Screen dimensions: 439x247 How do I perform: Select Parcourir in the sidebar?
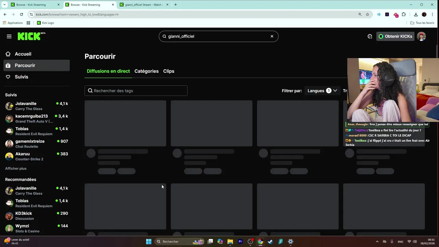click(x=37, y=66)
